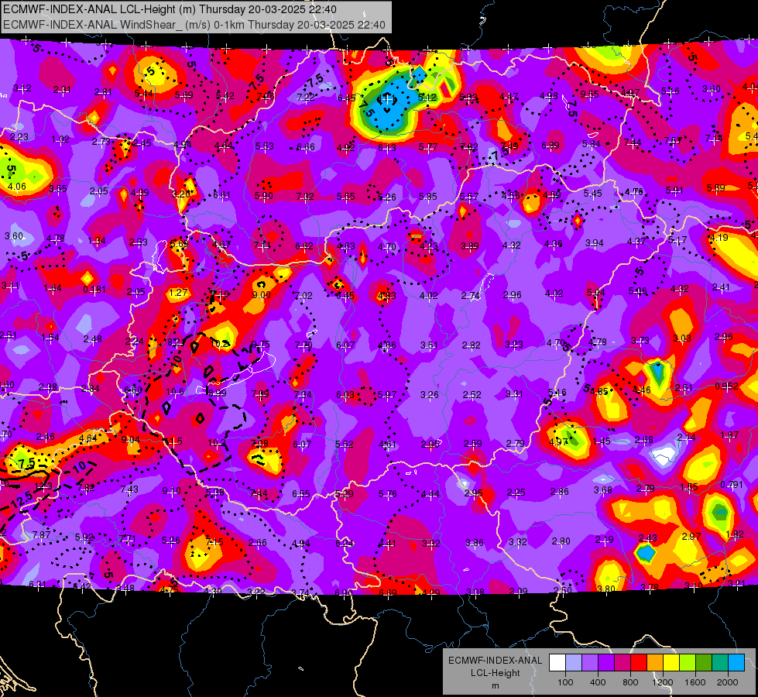Click the 2.14 wind shear value
758x697 pixels.
tap(686, 438)
